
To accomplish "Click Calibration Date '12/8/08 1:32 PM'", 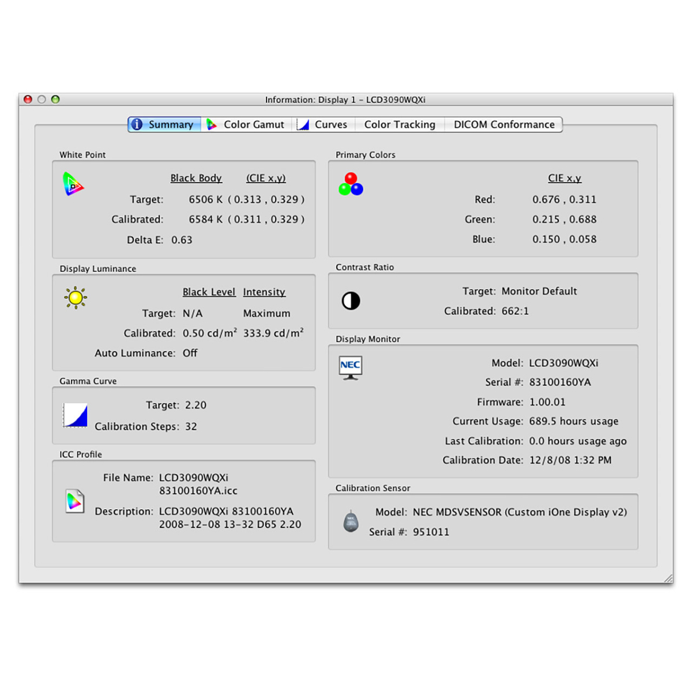I will pyautogui.click(x=570, y=460).
